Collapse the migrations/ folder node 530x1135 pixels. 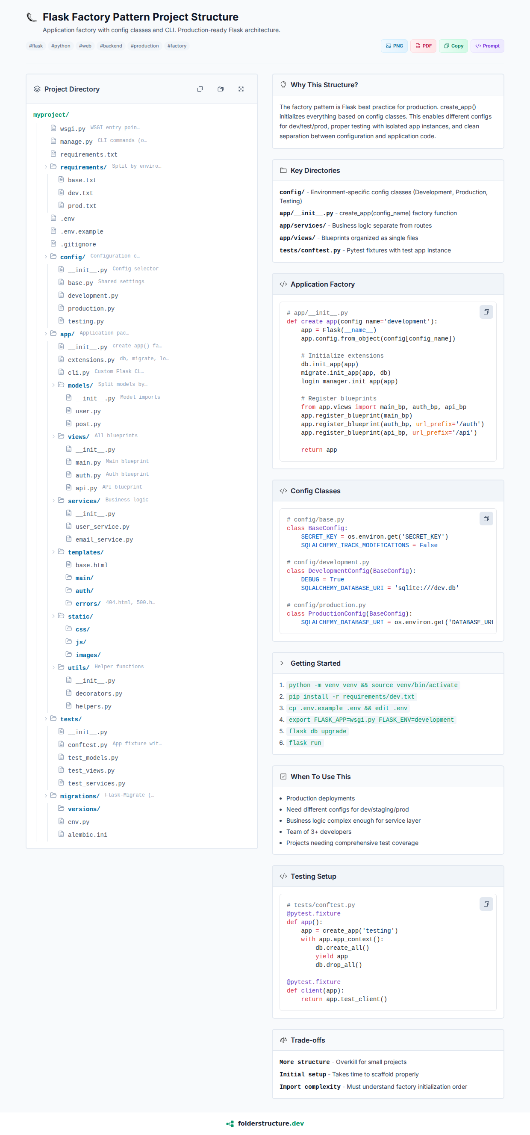click(x=46, y=796)
